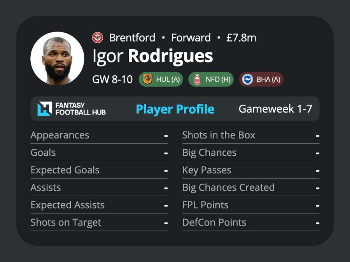Click the GW 8-10 fixtures label
Image resolution: width=350 pixels, height=262 pixels.
tap(112, 79)
